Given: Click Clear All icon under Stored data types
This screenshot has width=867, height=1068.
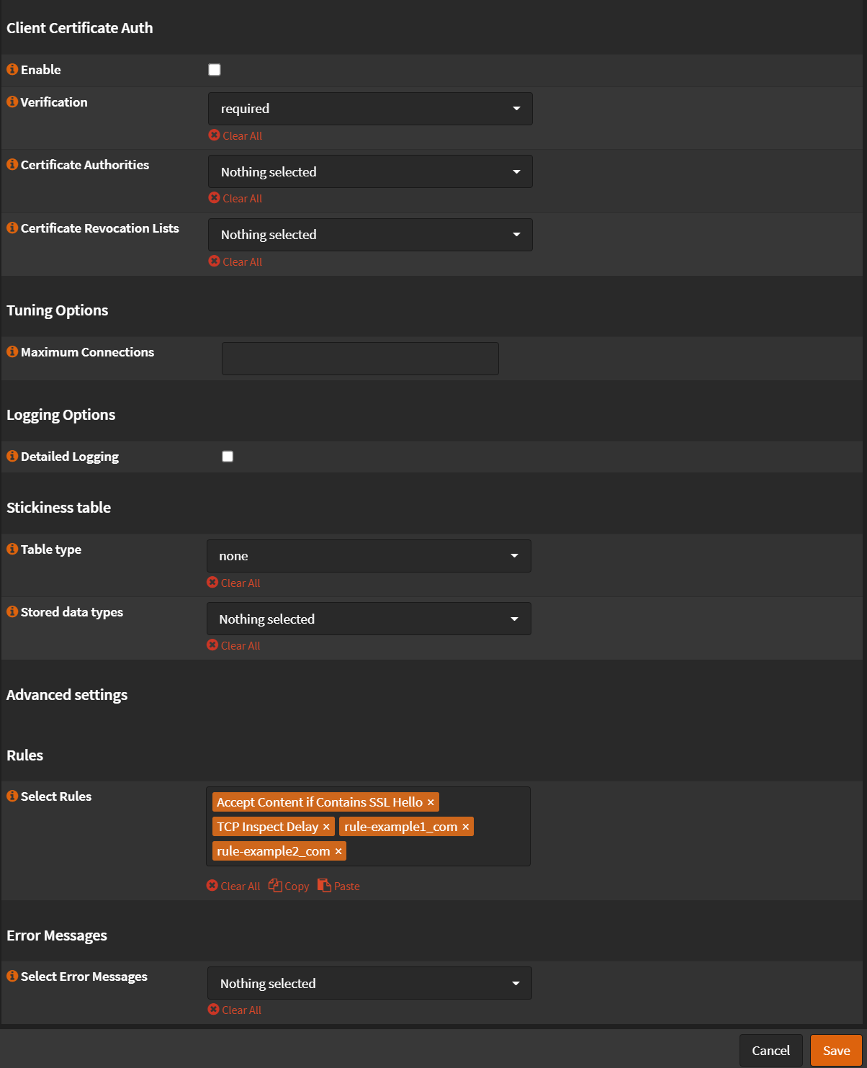Looking at the screenshot, I should tap(212, 645).
